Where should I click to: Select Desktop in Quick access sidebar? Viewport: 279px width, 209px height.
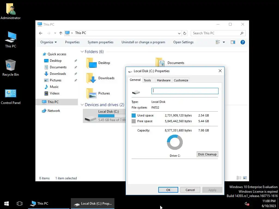(x=56, y=61)
